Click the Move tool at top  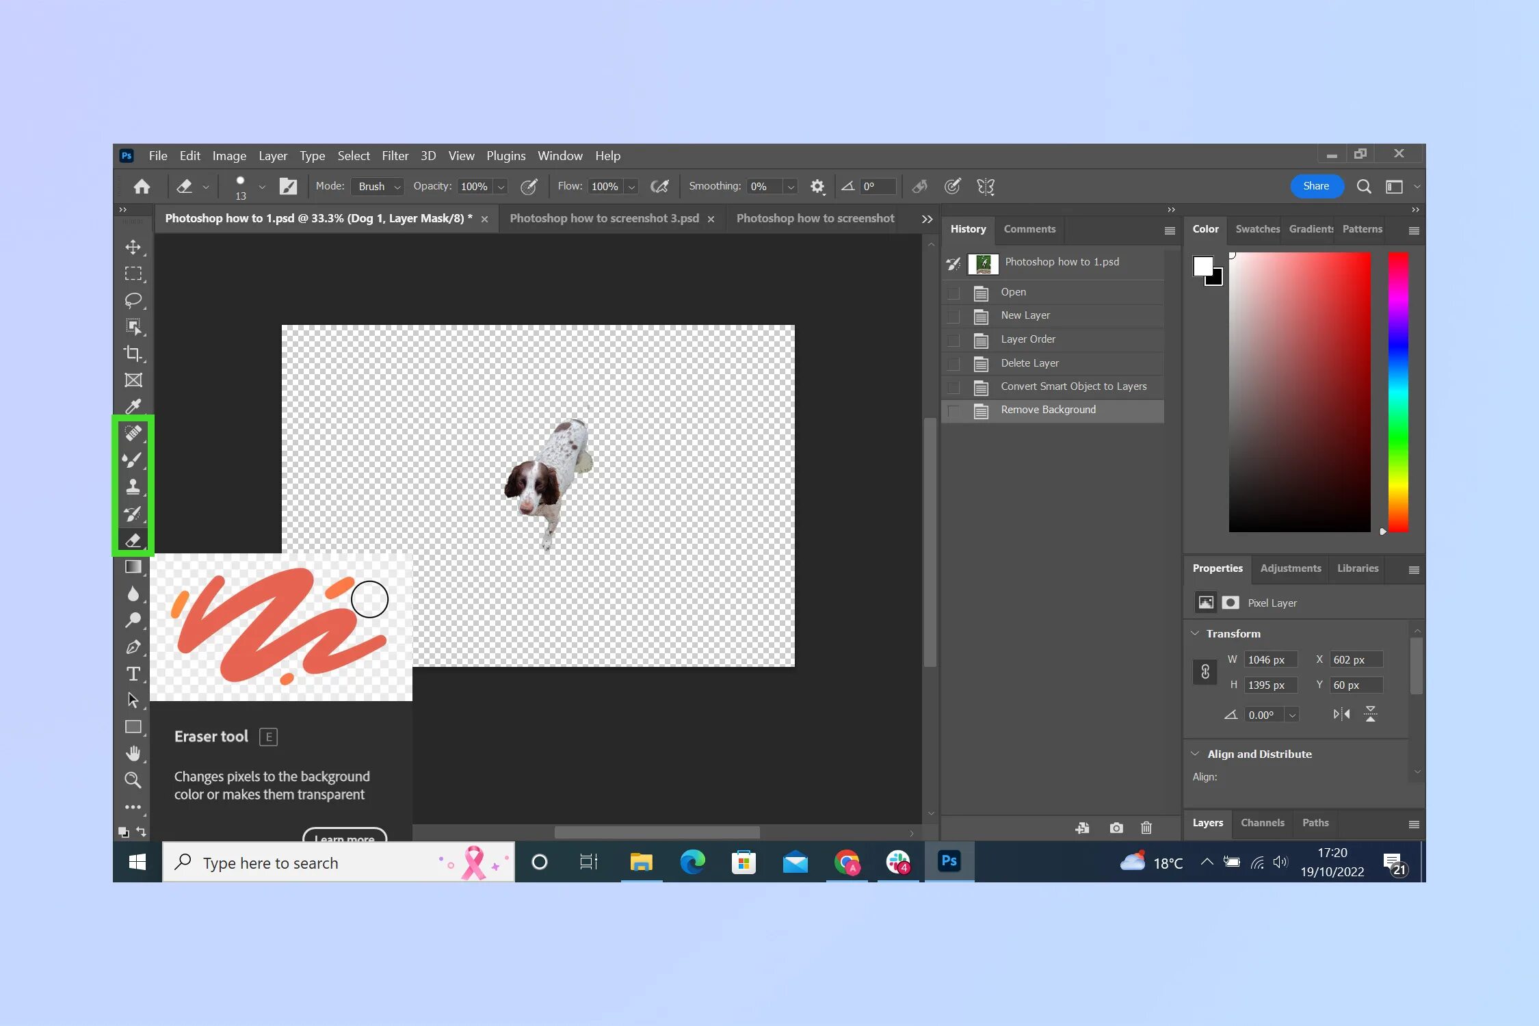(133, 246)
